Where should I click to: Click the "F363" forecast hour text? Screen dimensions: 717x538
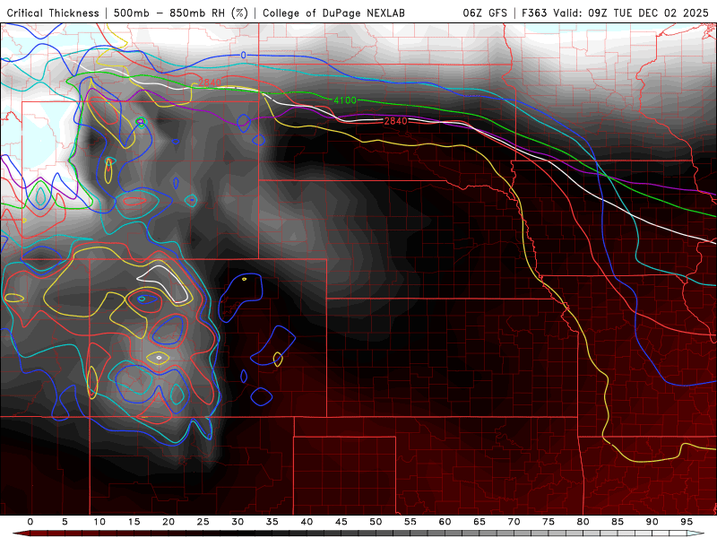click(x=534, y=13)
